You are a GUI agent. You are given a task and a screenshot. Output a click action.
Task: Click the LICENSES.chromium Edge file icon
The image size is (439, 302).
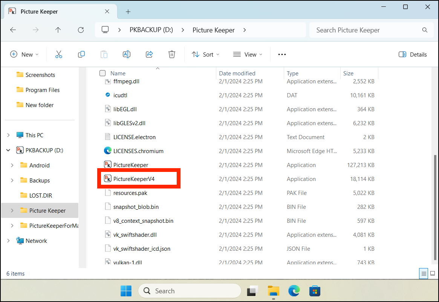coord(107,151)
